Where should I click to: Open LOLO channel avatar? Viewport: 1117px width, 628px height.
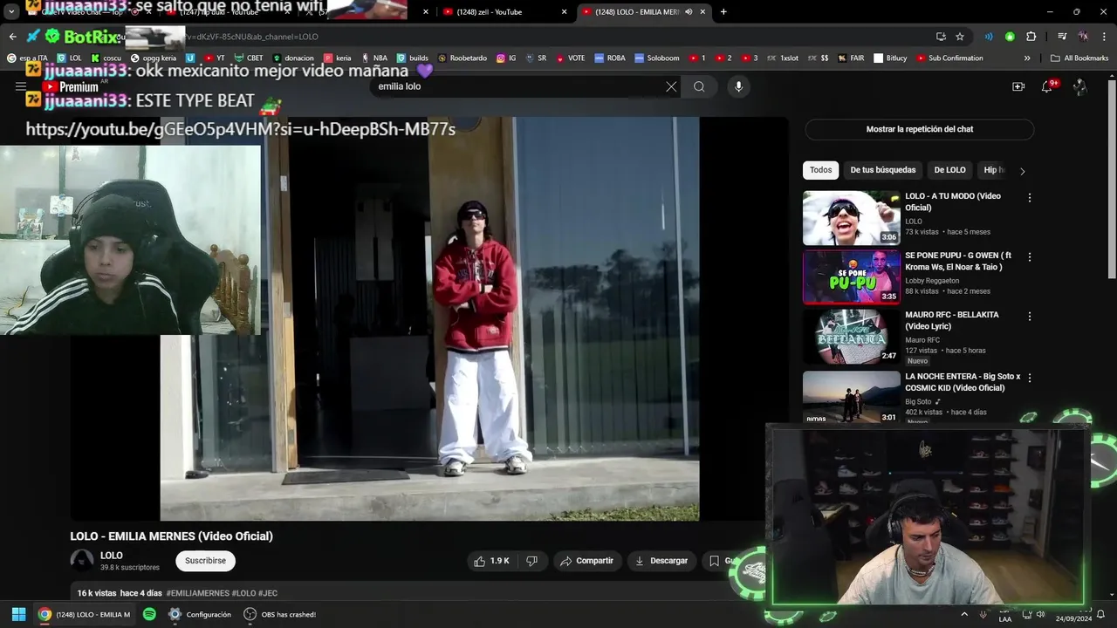click(82, 561)
